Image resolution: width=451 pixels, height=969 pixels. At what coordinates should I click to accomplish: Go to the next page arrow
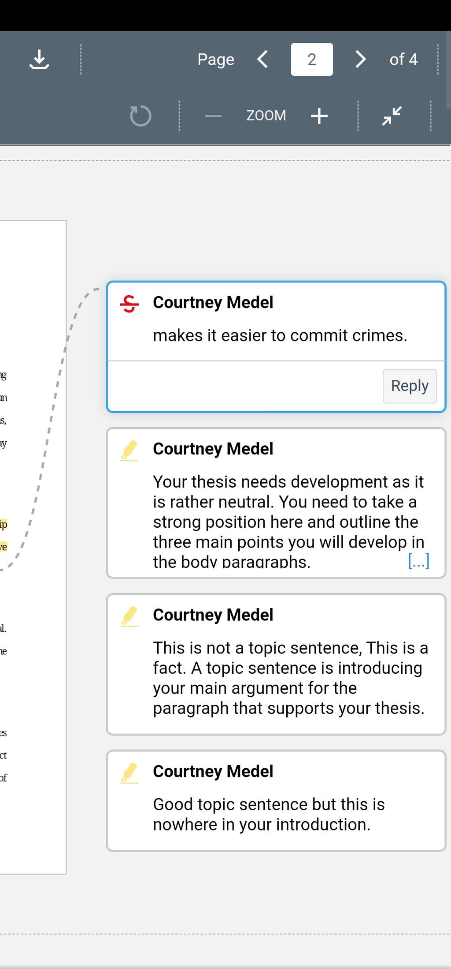(360, 59)
